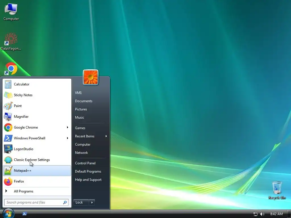
Task: Select the Recycle Bin desktop icon
Action: (x=277, y=190)
